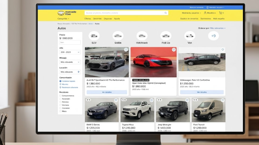This screenshot has height=145, width=259.
Task: Open the Locación dropdown field
Action: click(70, 72)
